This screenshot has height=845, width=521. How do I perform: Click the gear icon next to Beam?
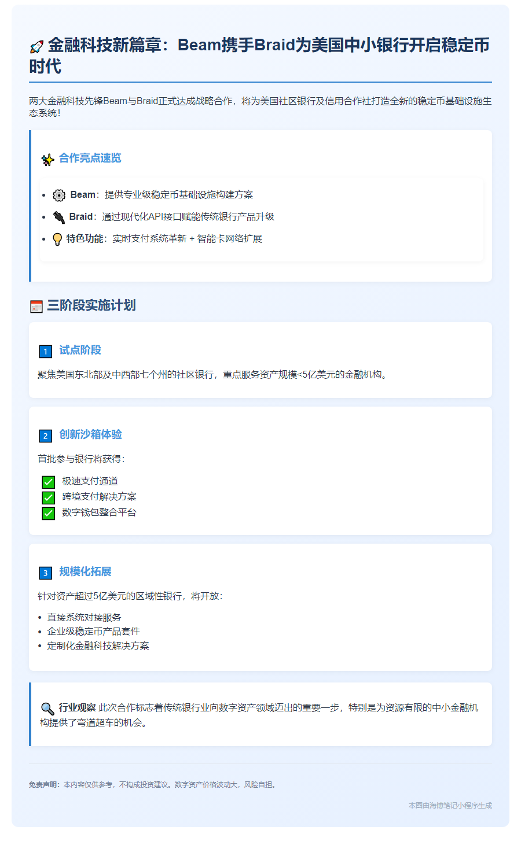(59, 195)
